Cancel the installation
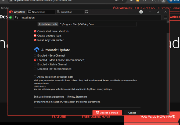Viewport: 180px width, 125px height. (132, 113)
